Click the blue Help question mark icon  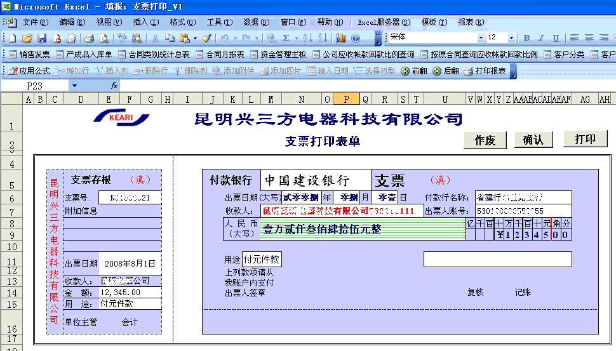click(x=356, y=39)
